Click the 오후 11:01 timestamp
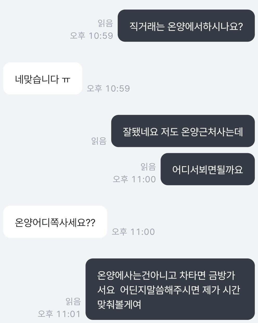Screen dimensions: 258x323 [59, 314]
